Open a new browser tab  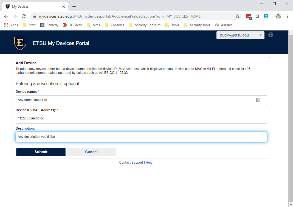[x=74, y=7]
